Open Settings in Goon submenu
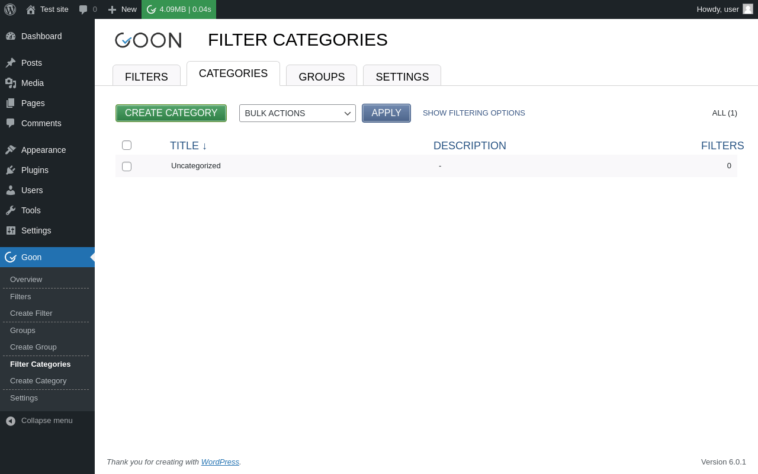This screenshot has height=474, width=758. [24, 398]
